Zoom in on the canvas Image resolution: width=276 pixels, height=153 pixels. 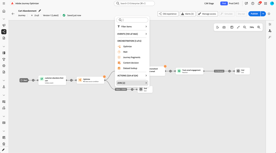pyautogui.click(x=259, y=27)
